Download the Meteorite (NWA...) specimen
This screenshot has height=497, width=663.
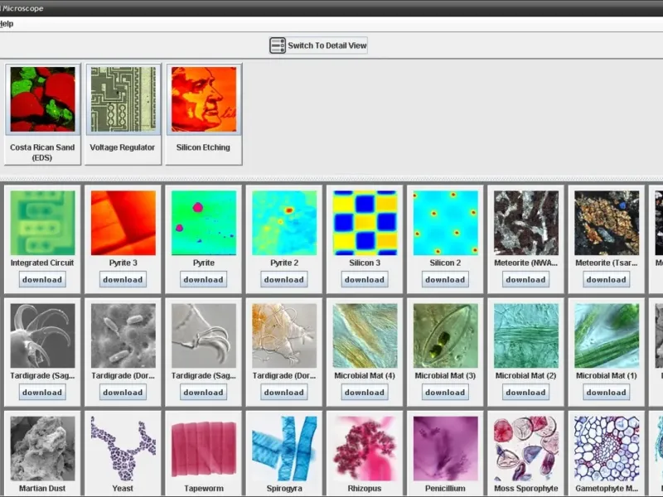click(x=526, y=279)
